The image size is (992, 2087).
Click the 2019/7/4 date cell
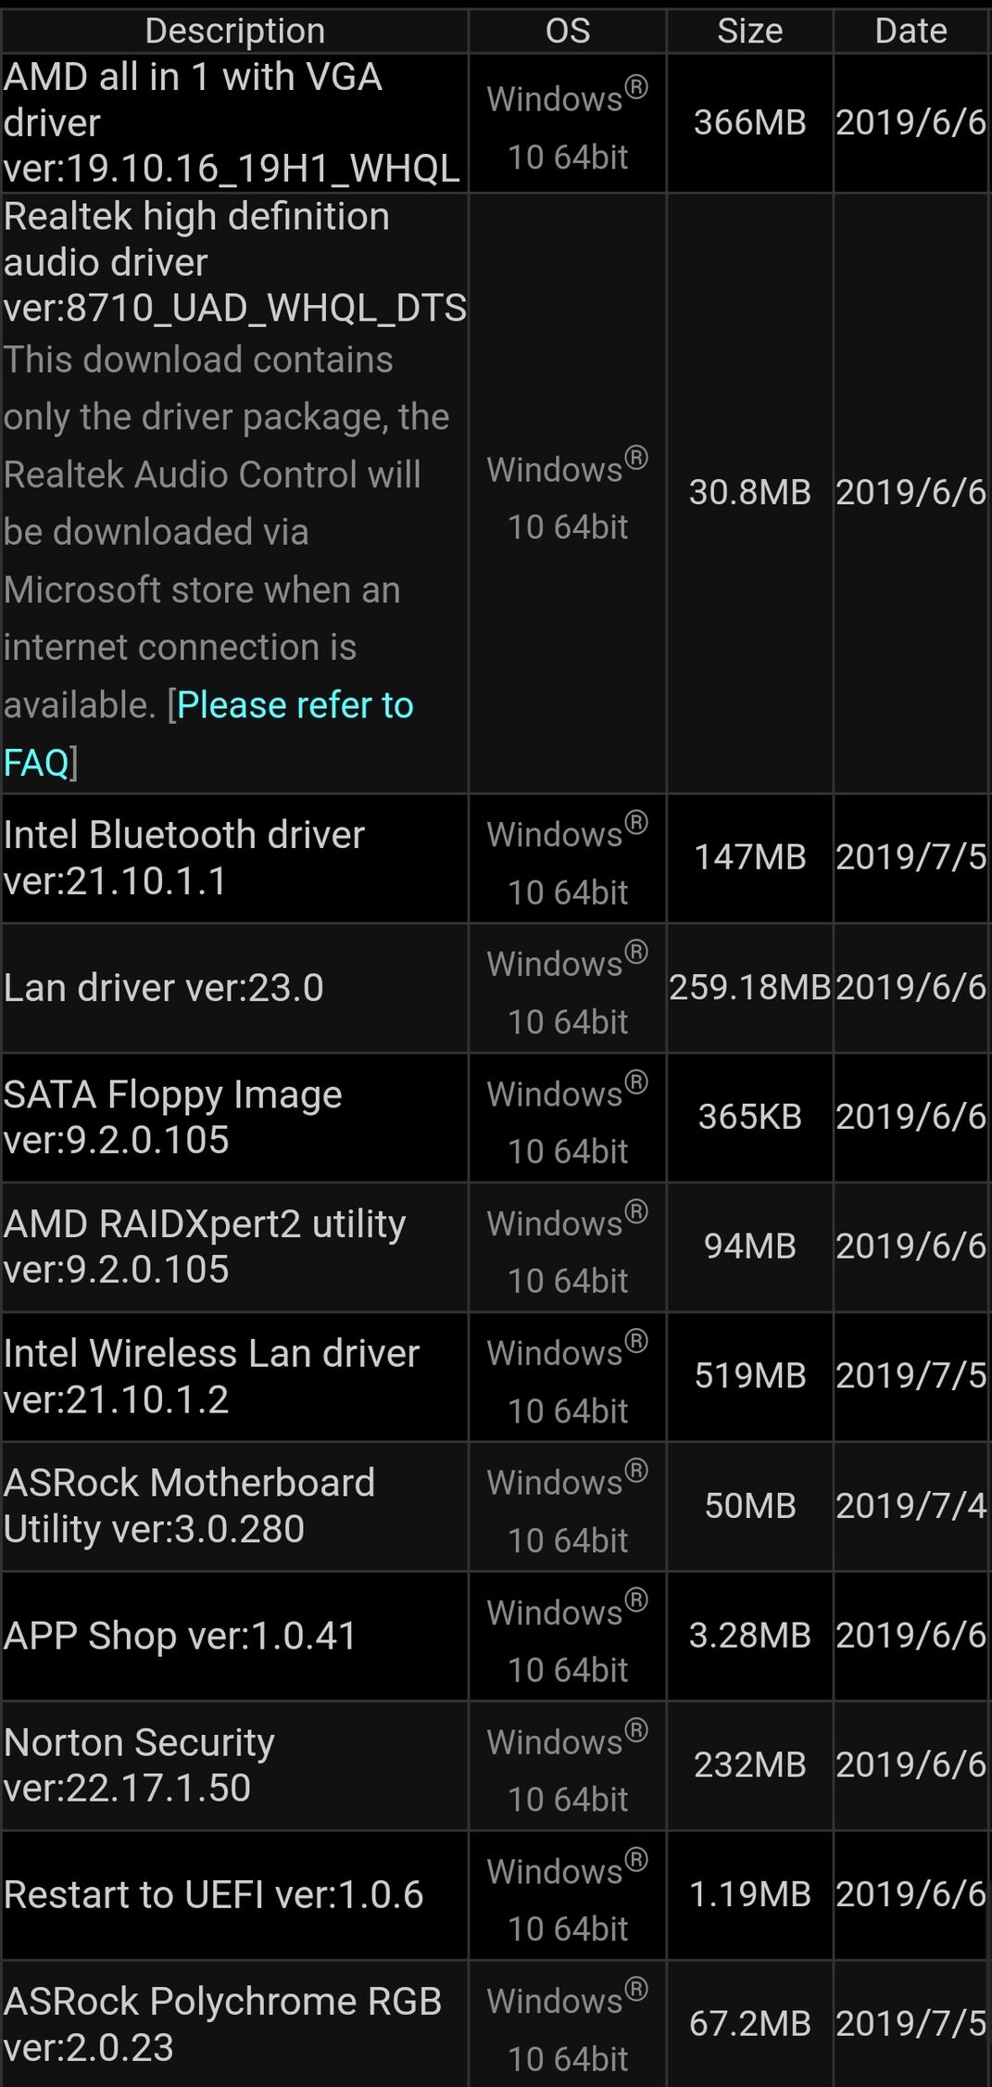pyautogui.click(x=910, y=1506)
